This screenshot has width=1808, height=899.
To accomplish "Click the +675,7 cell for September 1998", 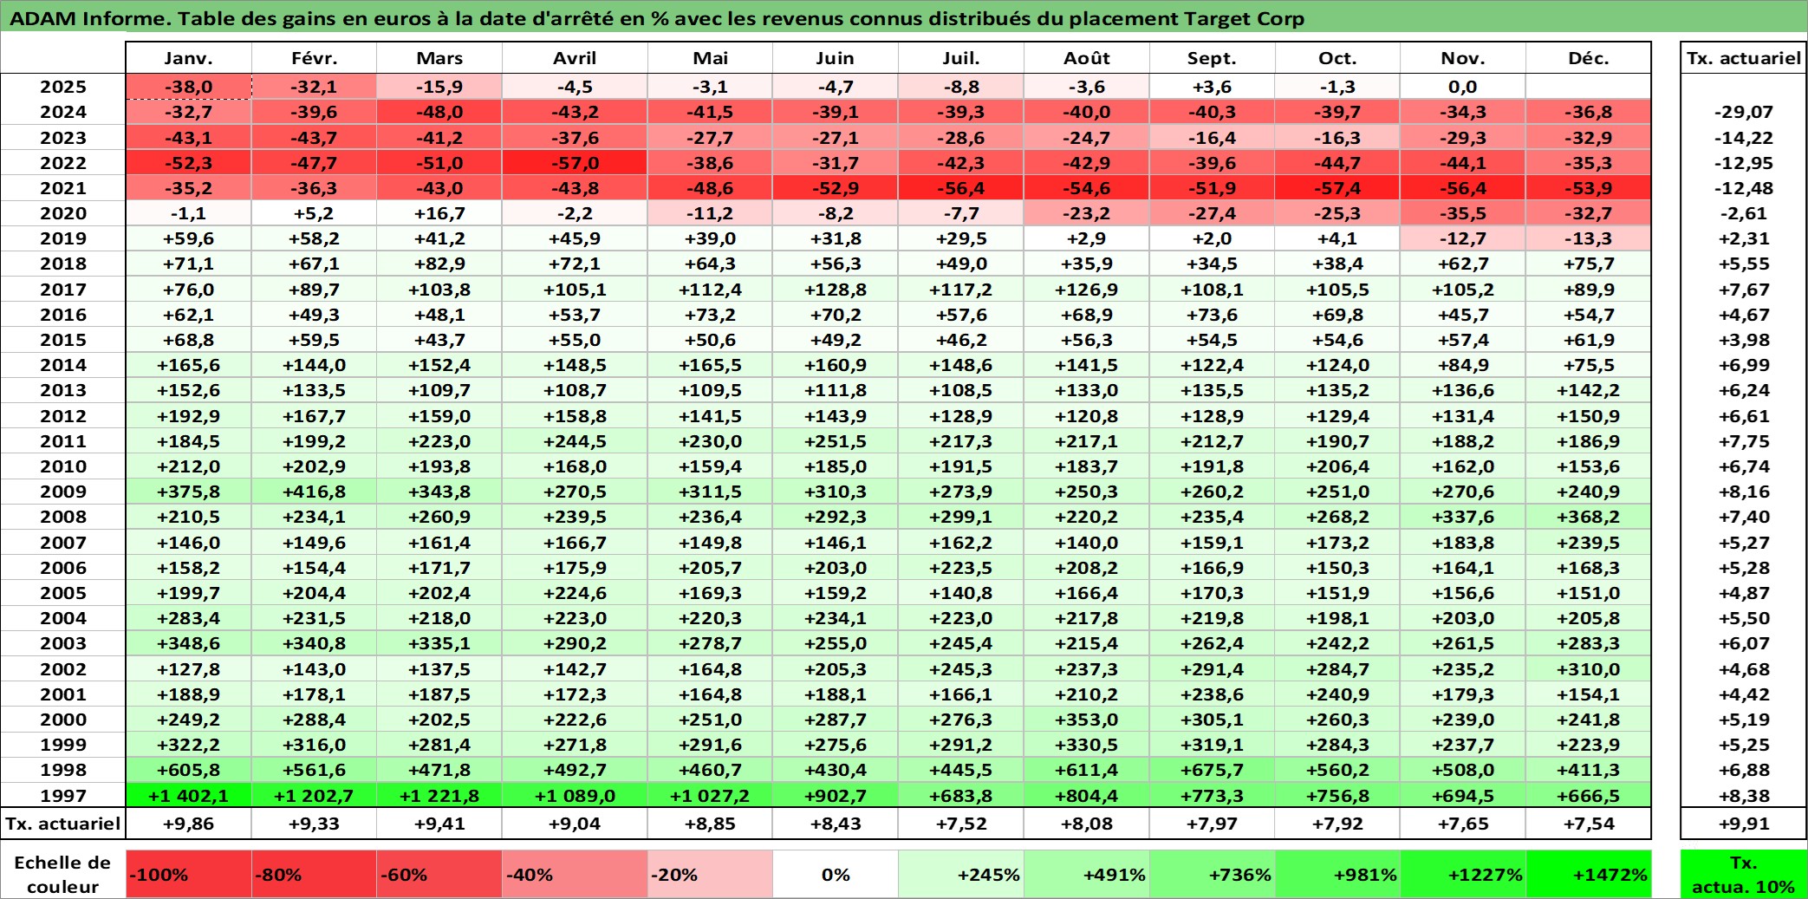I will click(x=1212, y=770).
